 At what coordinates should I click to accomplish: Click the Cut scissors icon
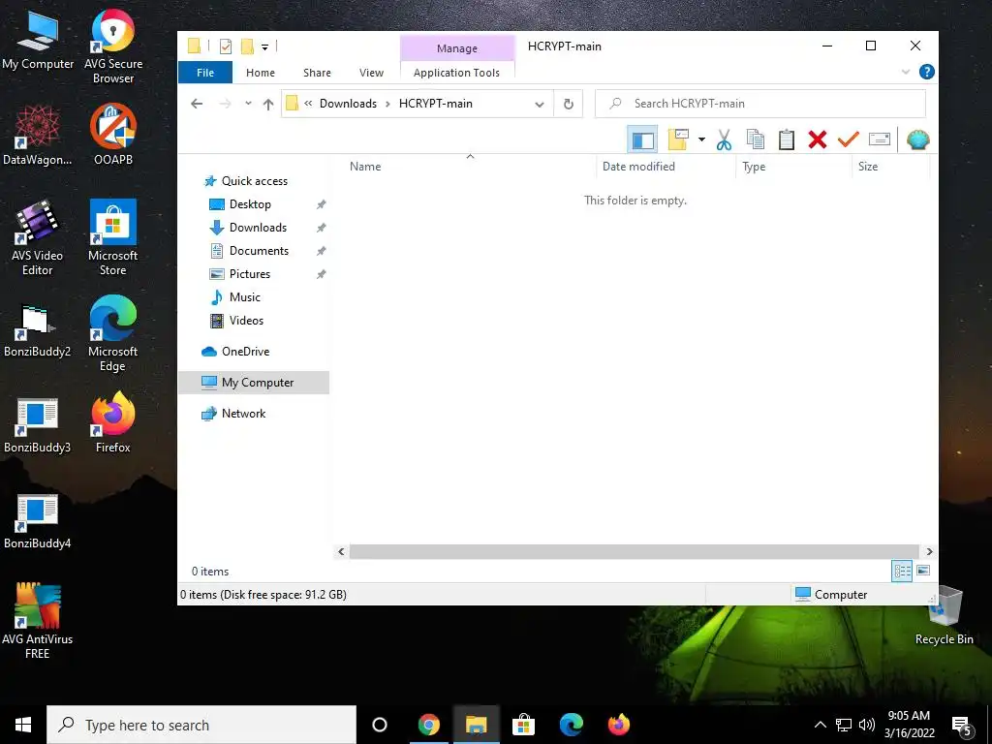pos(724,139)
